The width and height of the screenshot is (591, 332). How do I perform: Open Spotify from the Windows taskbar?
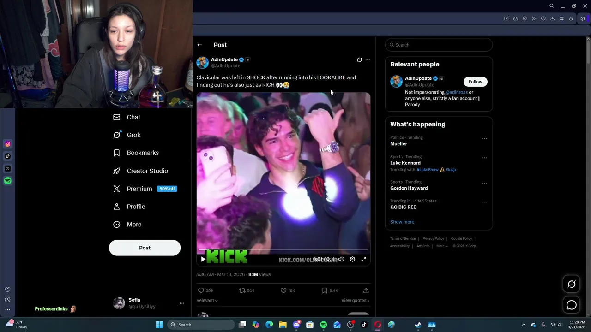pyautogui.click(x=323, y=325)
